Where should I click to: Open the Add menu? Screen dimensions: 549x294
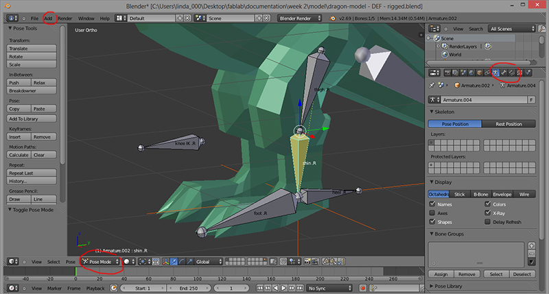[48, 19]
